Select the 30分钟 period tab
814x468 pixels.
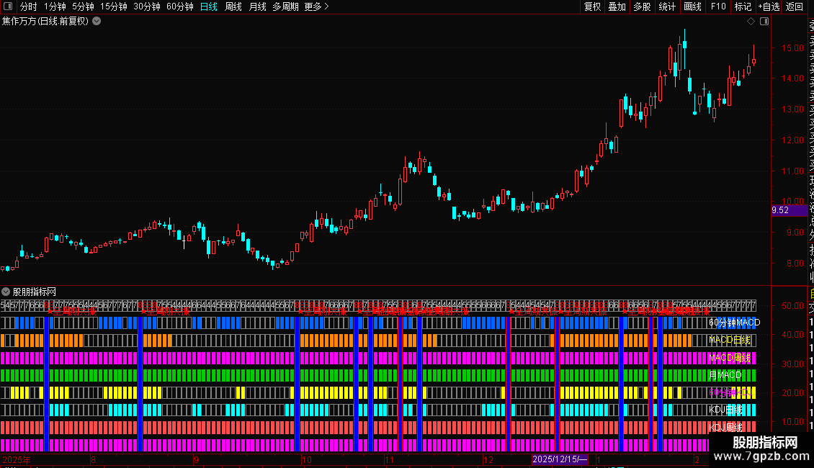147,6
